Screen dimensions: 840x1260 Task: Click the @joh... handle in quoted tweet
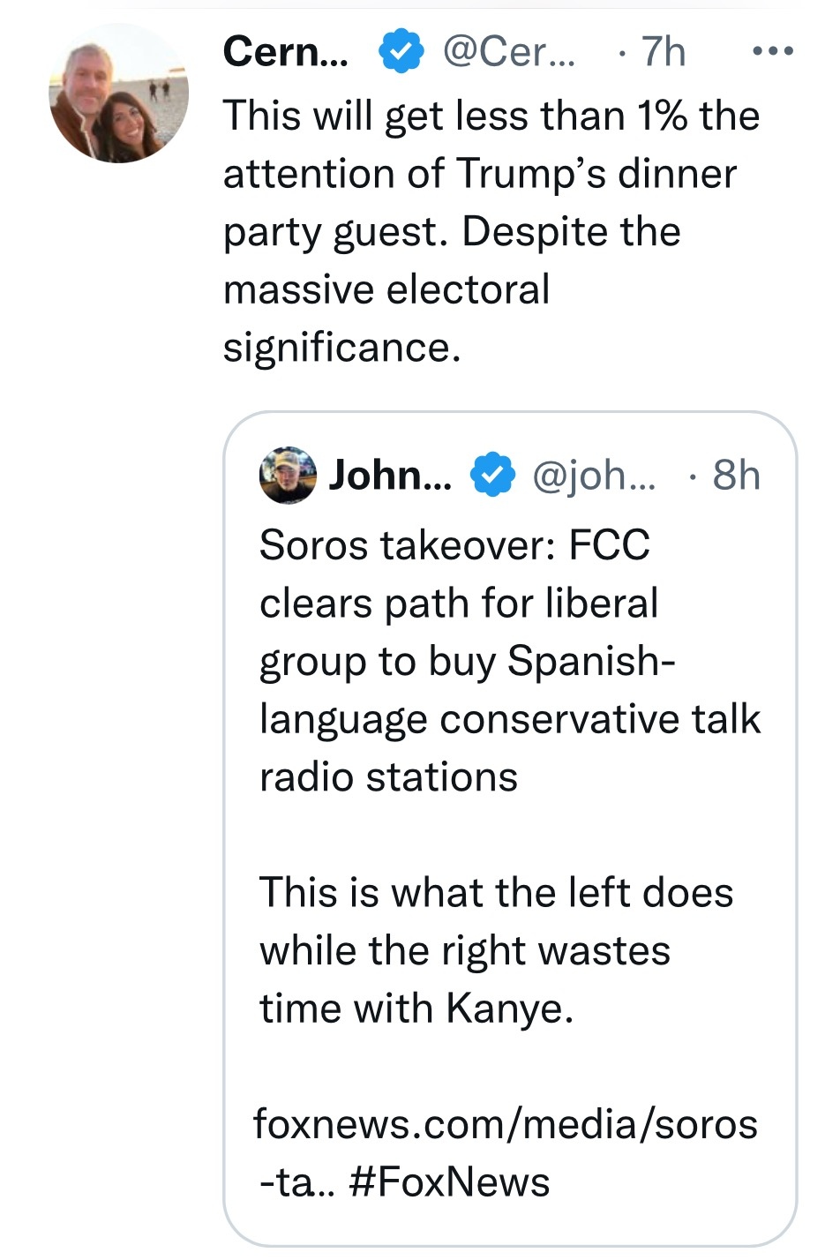[x=594, y=476]
